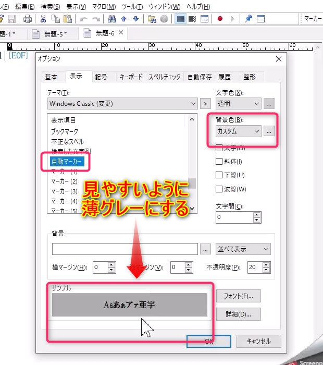Toggle the 太字(O) bold checkbox

pyautogui.click(x=219, y=148)
